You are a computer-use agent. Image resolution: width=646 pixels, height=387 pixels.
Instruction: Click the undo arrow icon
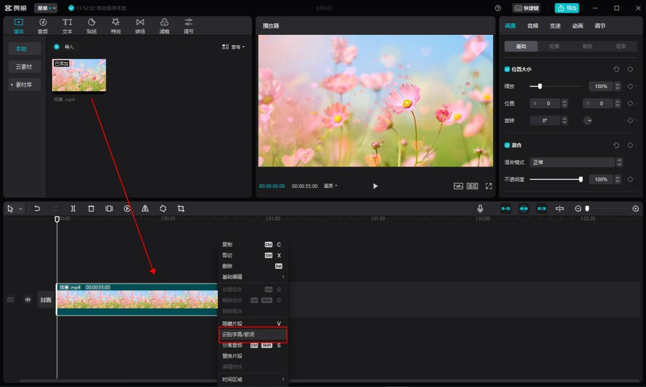(x=37, y=208)
